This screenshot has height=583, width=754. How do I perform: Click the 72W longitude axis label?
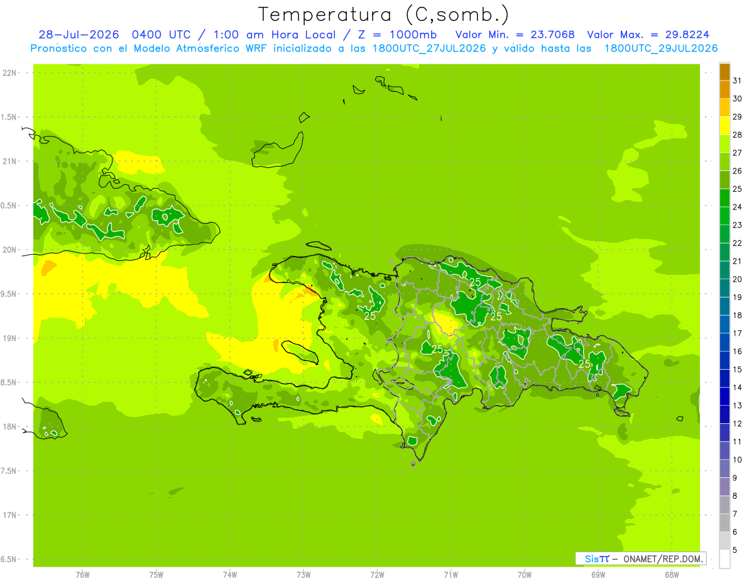click(377, 575)
